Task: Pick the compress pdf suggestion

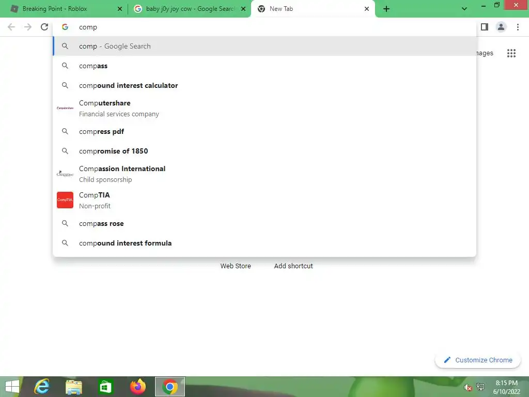Action: [x=265, y=131]
